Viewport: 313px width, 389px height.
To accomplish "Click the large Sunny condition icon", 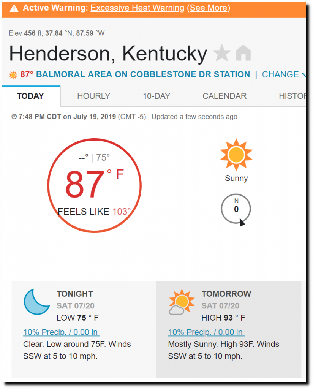I will [x=236, y=155].
